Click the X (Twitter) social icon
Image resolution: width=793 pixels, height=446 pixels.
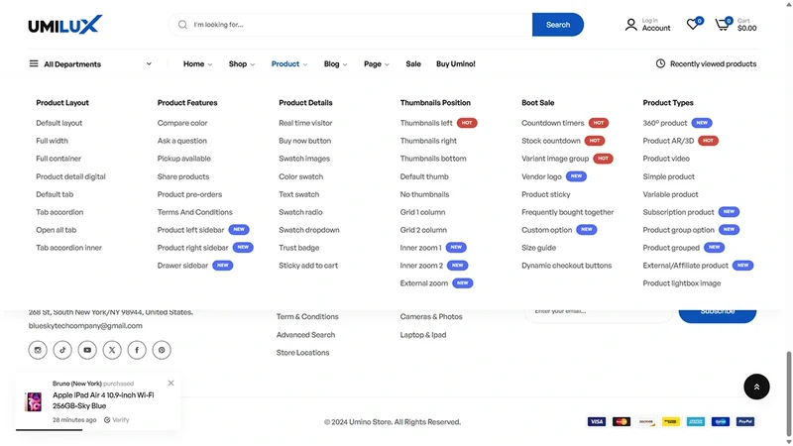pos(112,350)
